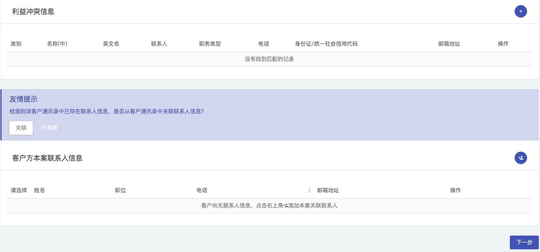Image resolution: width=540 pixels, height=252 pixels.
Task: Click 邮箱地址 header in contact person table
Action: (328, 190)
